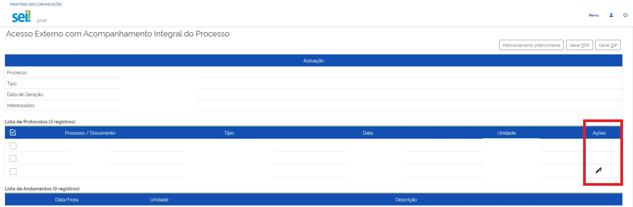Click the Unidade header in Lista de Protocolos
The image size is (633, 207).
[x=507, y=133]
